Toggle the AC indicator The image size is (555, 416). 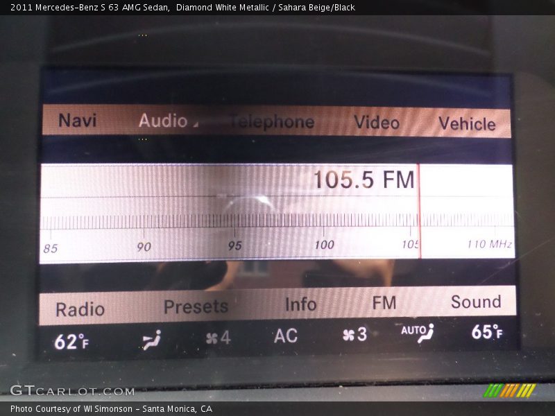pos(286,336)
